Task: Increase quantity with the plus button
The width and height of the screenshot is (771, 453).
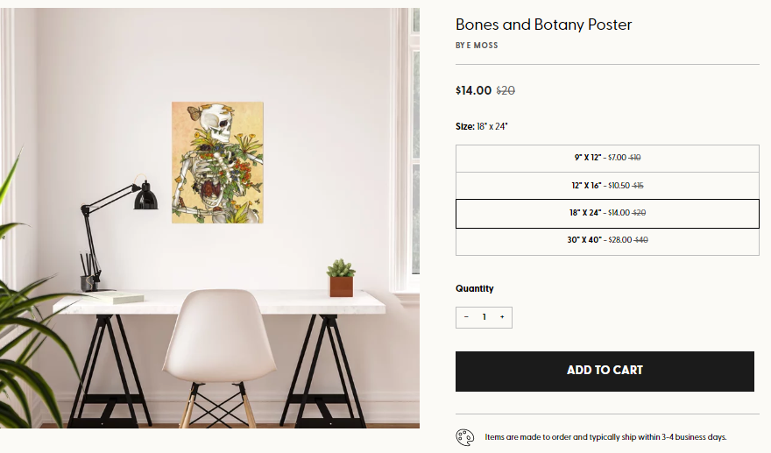Action: (x=502, y=317)
